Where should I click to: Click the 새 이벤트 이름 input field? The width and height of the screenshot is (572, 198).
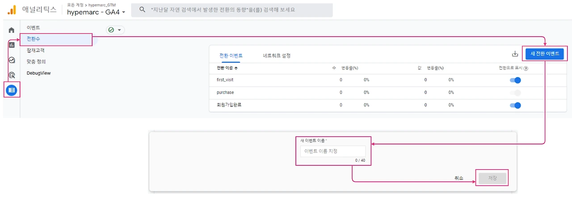pos(333,151)
